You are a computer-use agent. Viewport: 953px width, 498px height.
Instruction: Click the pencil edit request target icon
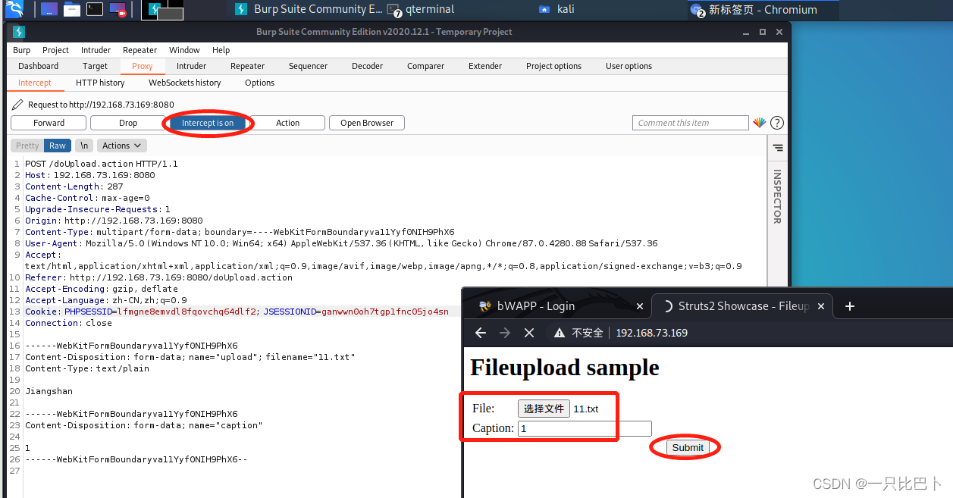[17, 105]
